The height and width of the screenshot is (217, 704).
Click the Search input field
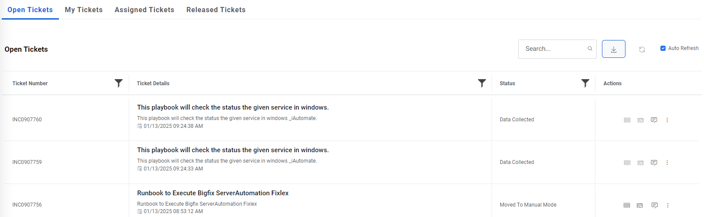(x=553, y=49)
